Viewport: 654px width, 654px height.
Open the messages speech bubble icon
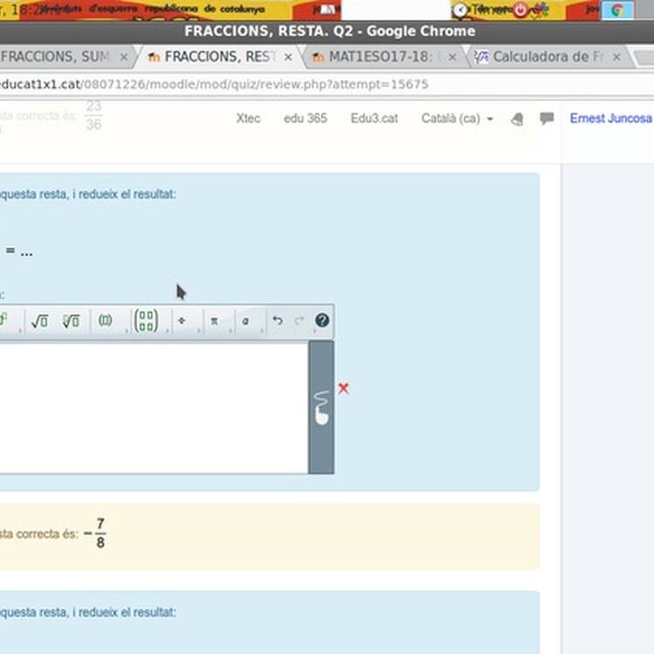(547, 119)
